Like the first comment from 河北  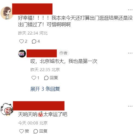point(23,41)
